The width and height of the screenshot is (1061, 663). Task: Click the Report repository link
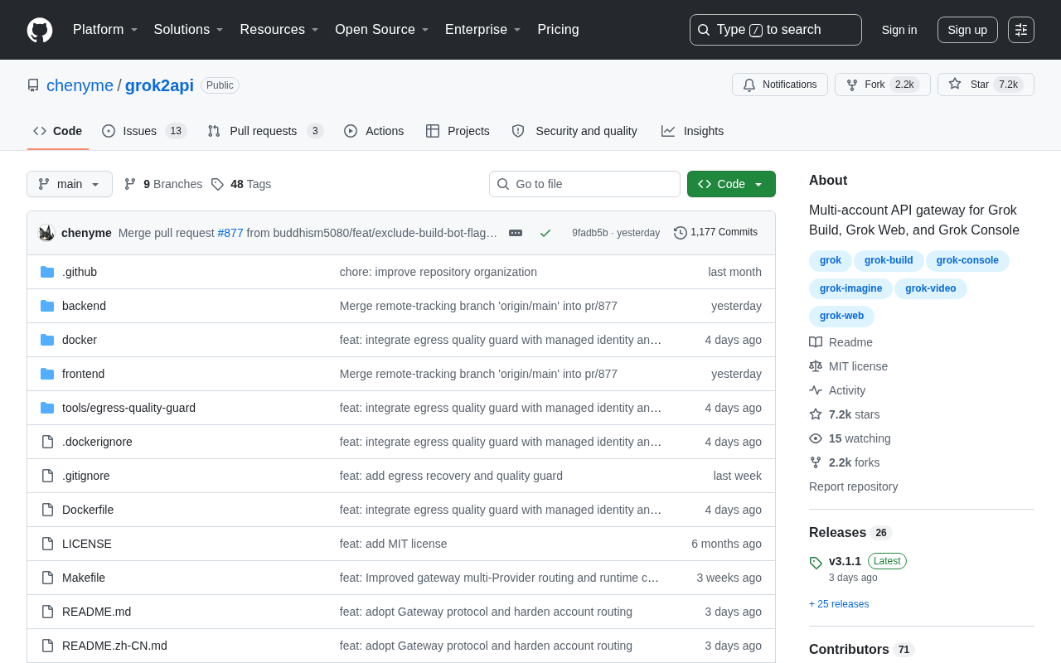[853, 486]
